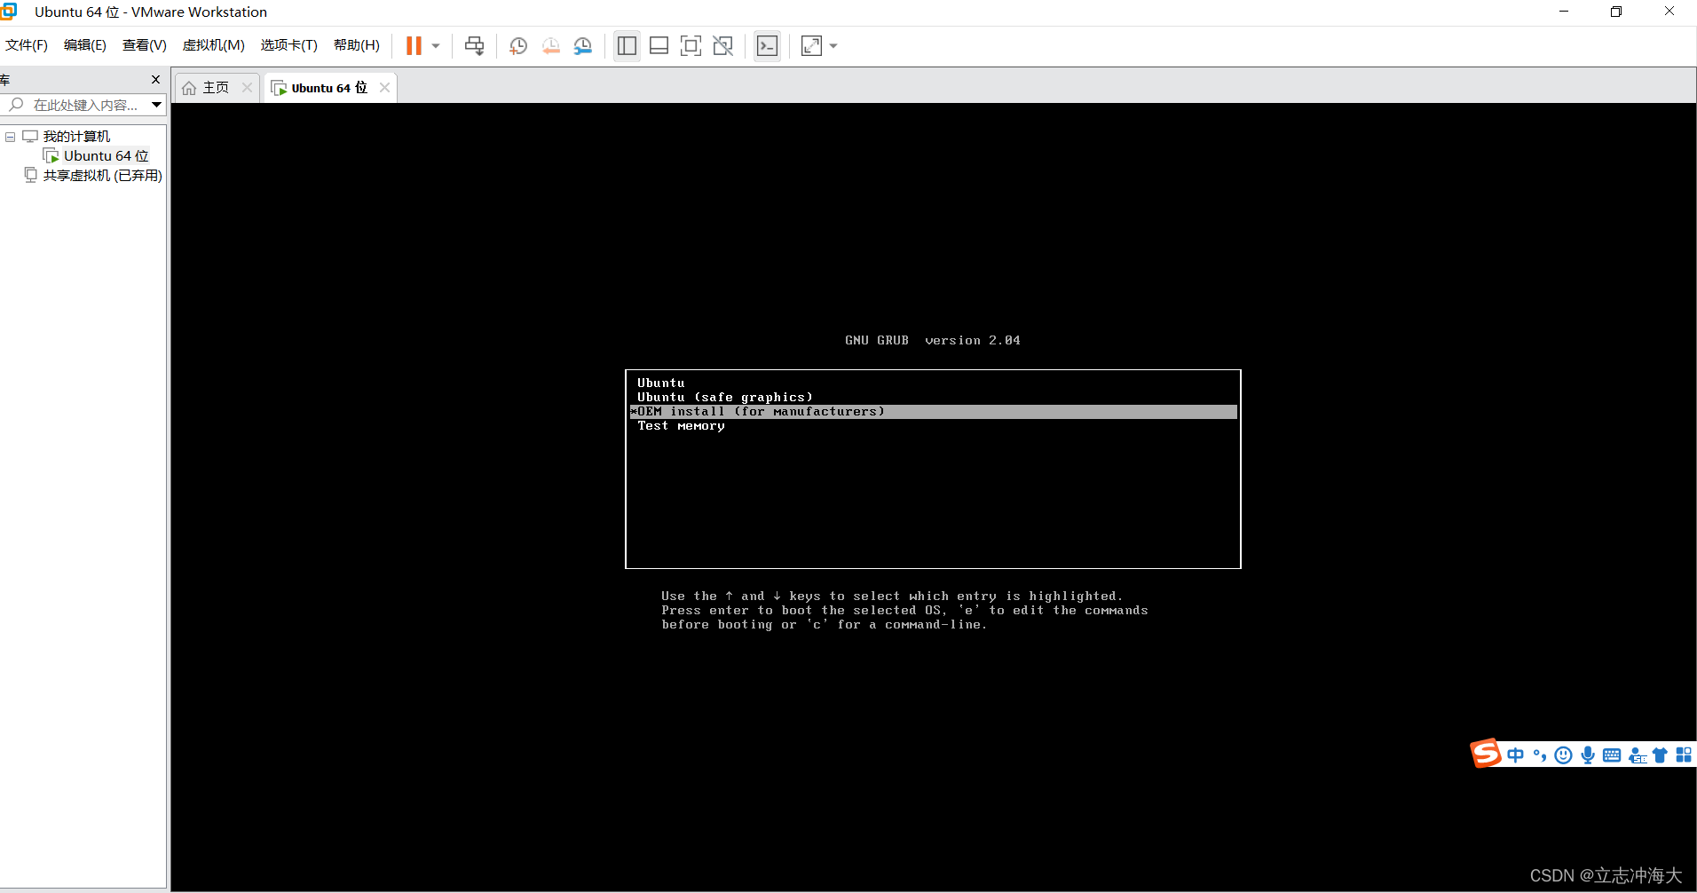
Task: Click the revert to snapshot icon
Action: click(551, 46)
